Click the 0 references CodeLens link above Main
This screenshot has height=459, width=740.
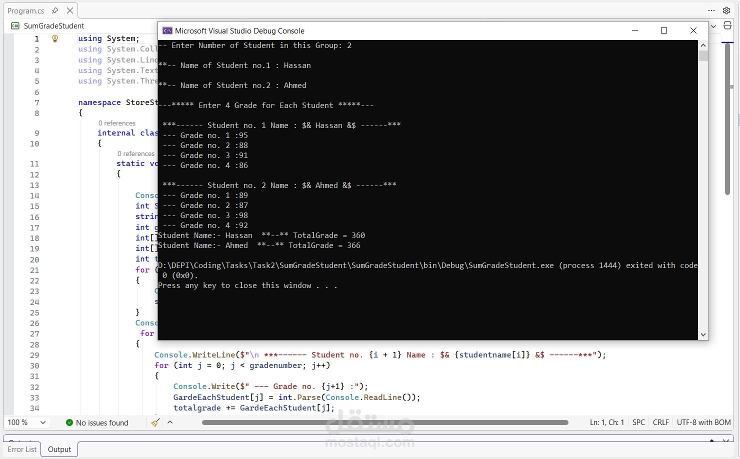(136, 153)
